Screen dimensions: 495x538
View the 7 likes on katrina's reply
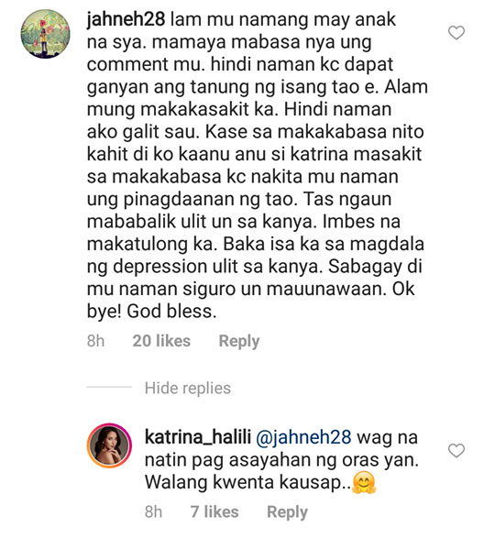214,512
